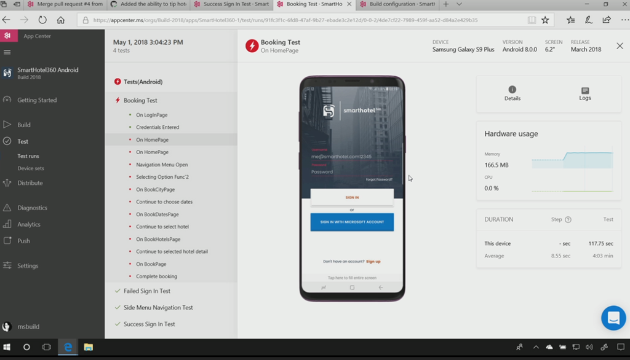Click the browser Refresh button
Image resolution: width=630 pixels, height=360 pixels.
point(42,20)
